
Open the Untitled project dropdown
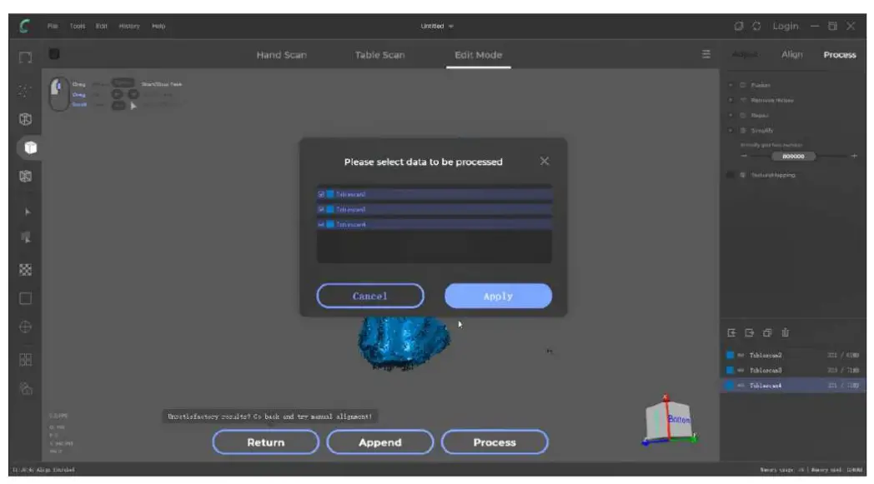click(437, 26)
